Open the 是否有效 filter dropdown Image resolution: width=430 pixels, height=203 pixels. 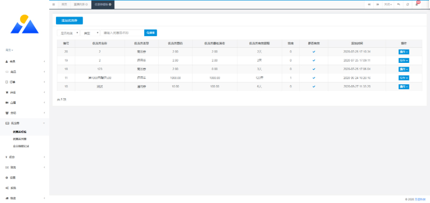(68, 33)
